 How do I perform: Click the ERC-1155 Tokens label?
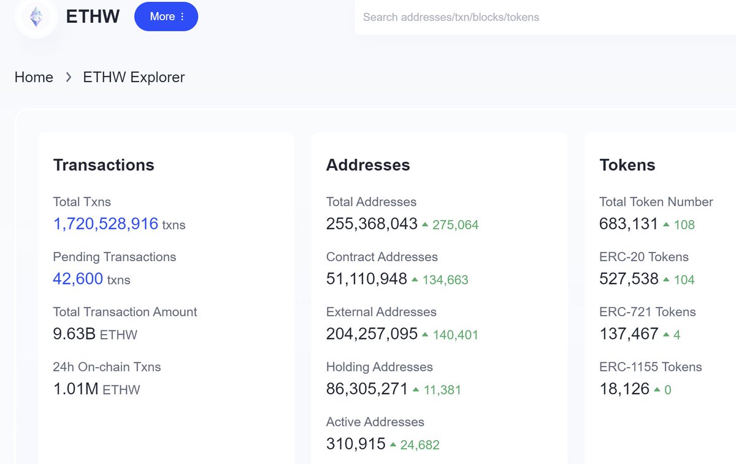(x=651, y=367)
